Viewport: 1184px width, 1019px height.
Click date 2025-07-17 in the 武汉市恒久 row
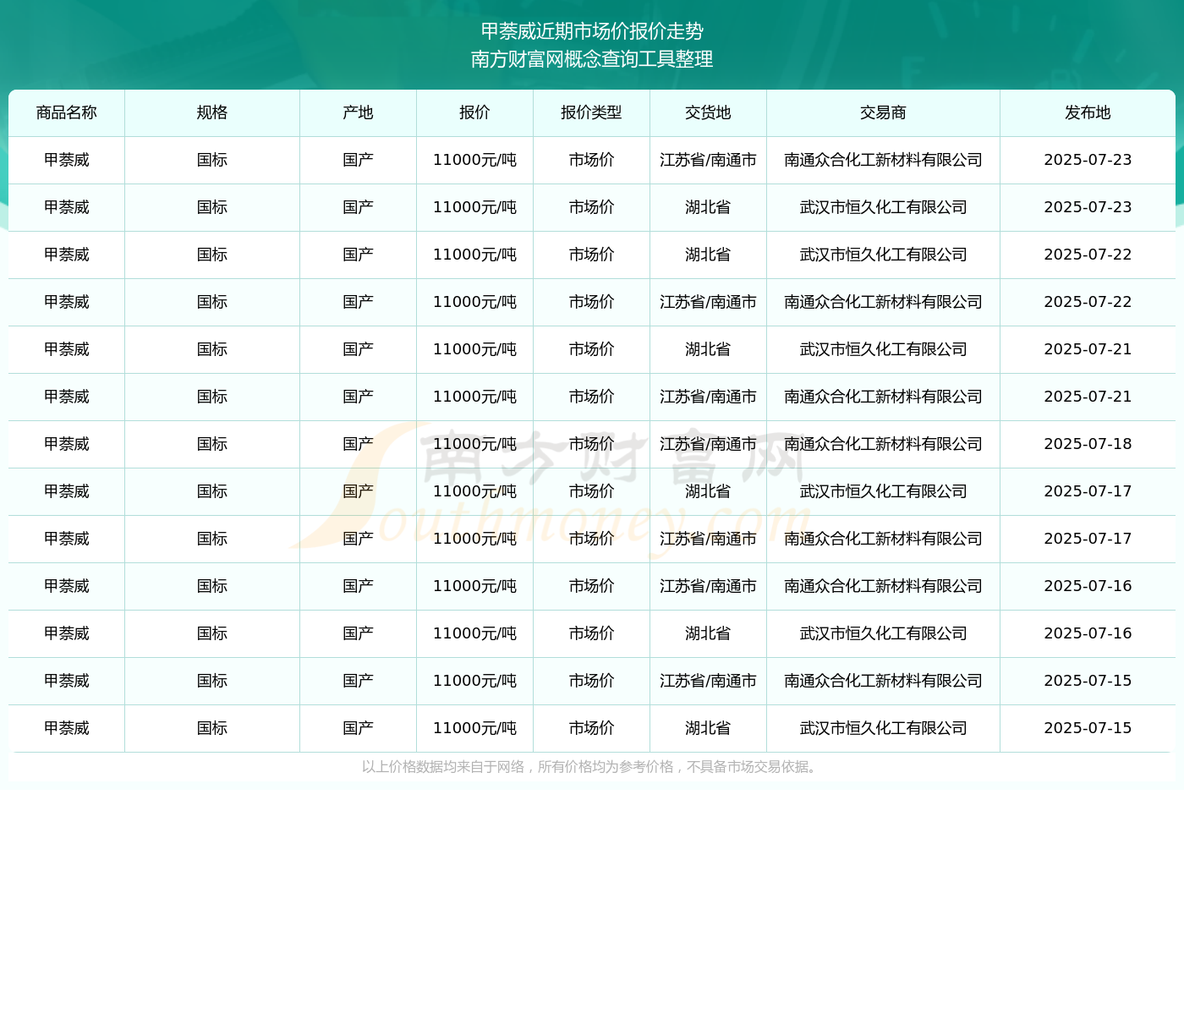1088,491
